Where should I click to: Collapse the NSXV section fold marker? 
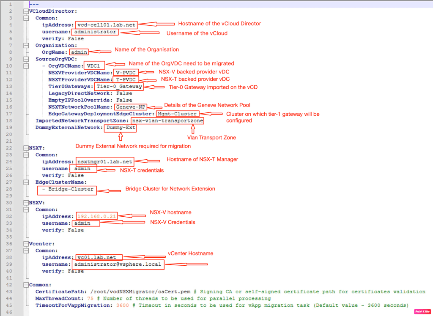tap(26, 203)
